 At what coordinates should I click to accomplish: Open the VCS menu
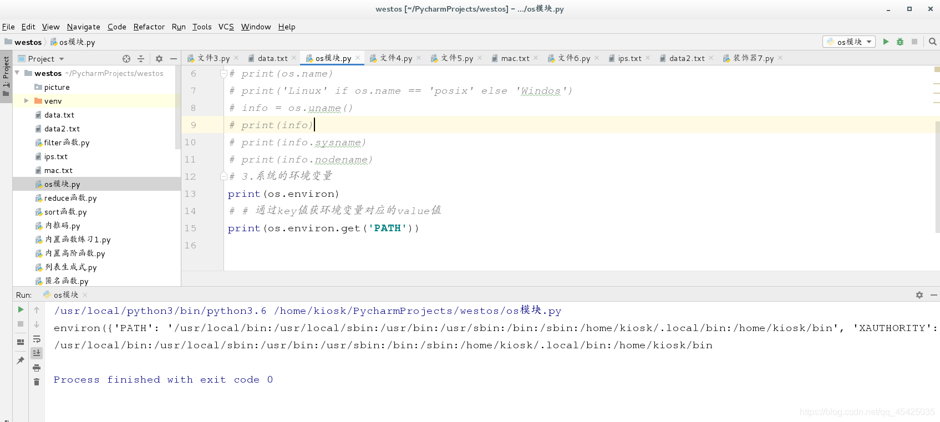(226, 27)
